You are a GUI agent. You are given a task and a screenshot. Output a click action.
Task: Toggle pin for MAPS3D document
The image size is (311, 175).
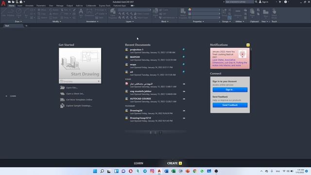(x=184, y=57)
